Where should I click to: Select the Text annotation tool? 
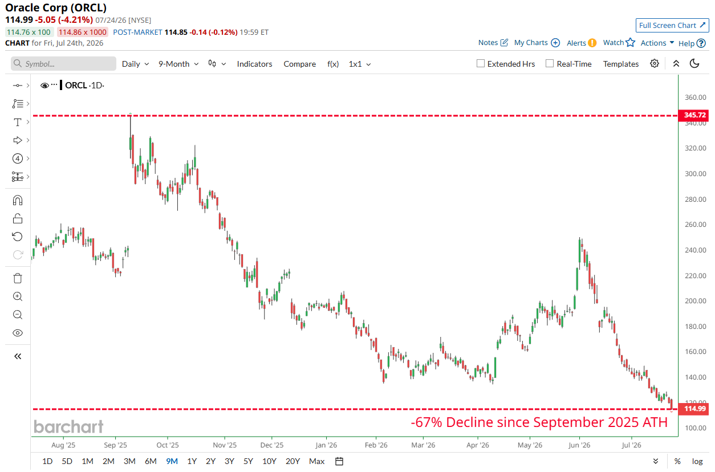coord(18,122)
